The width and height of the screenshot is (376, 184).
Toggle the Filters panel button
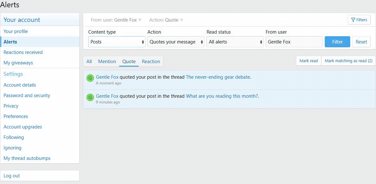click(359, 20)
